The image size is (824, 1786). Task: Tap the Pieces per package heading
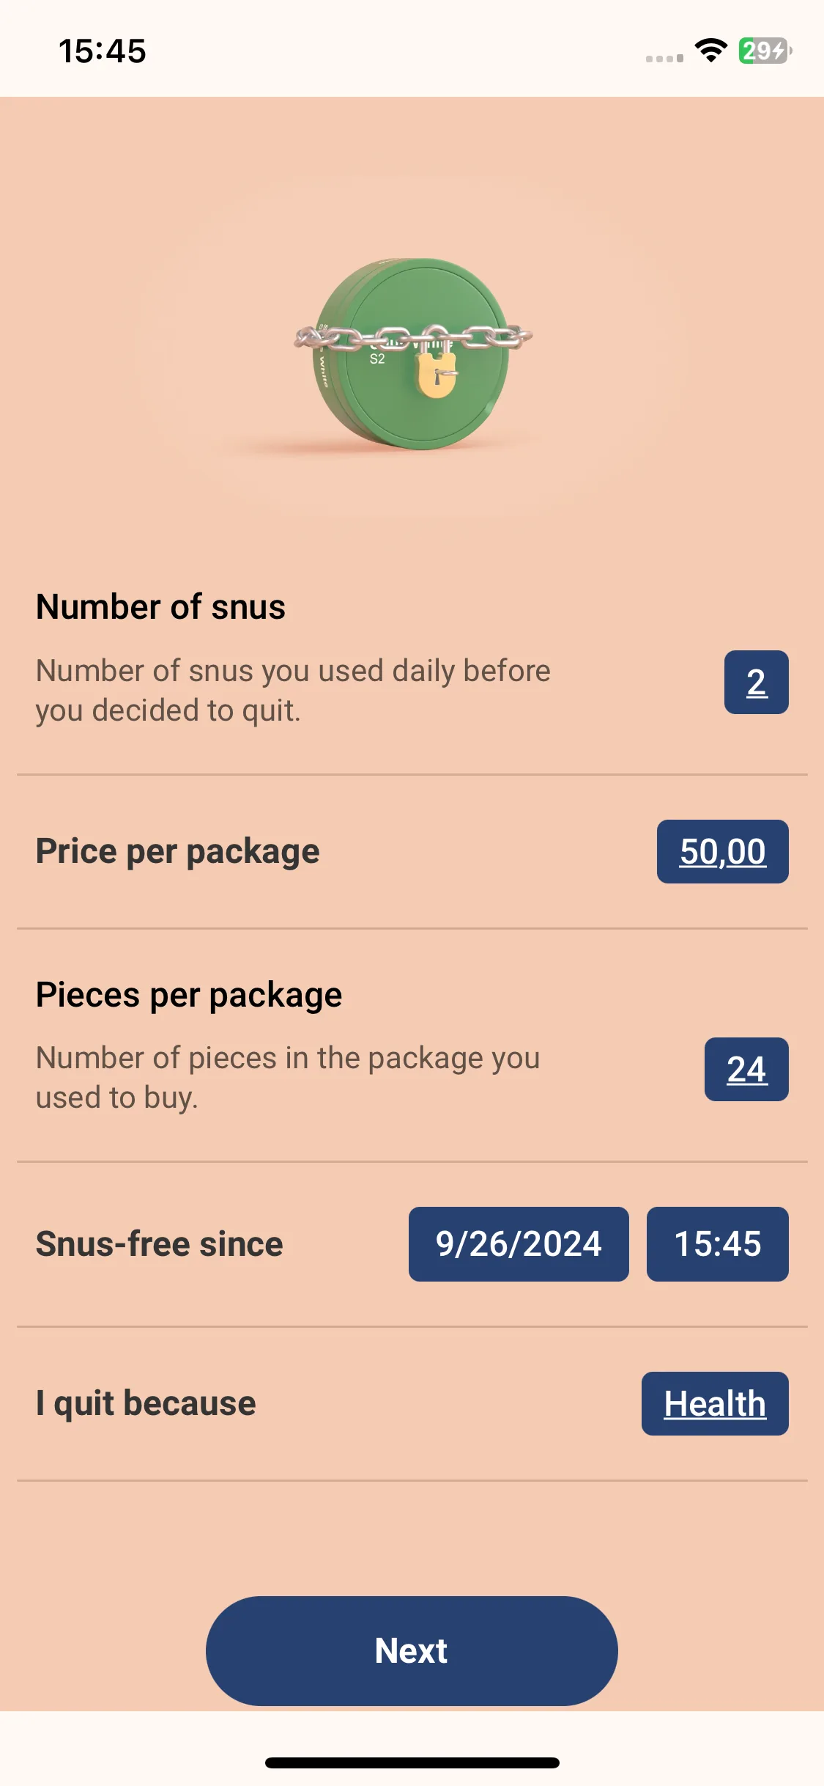[x=189, y=995]
